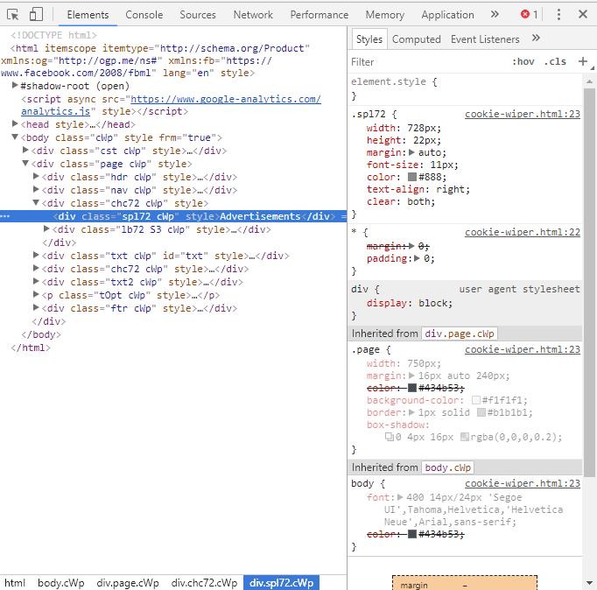Expand the .page border shorthand triangle
597x590 pixels.
coord(411,412)
